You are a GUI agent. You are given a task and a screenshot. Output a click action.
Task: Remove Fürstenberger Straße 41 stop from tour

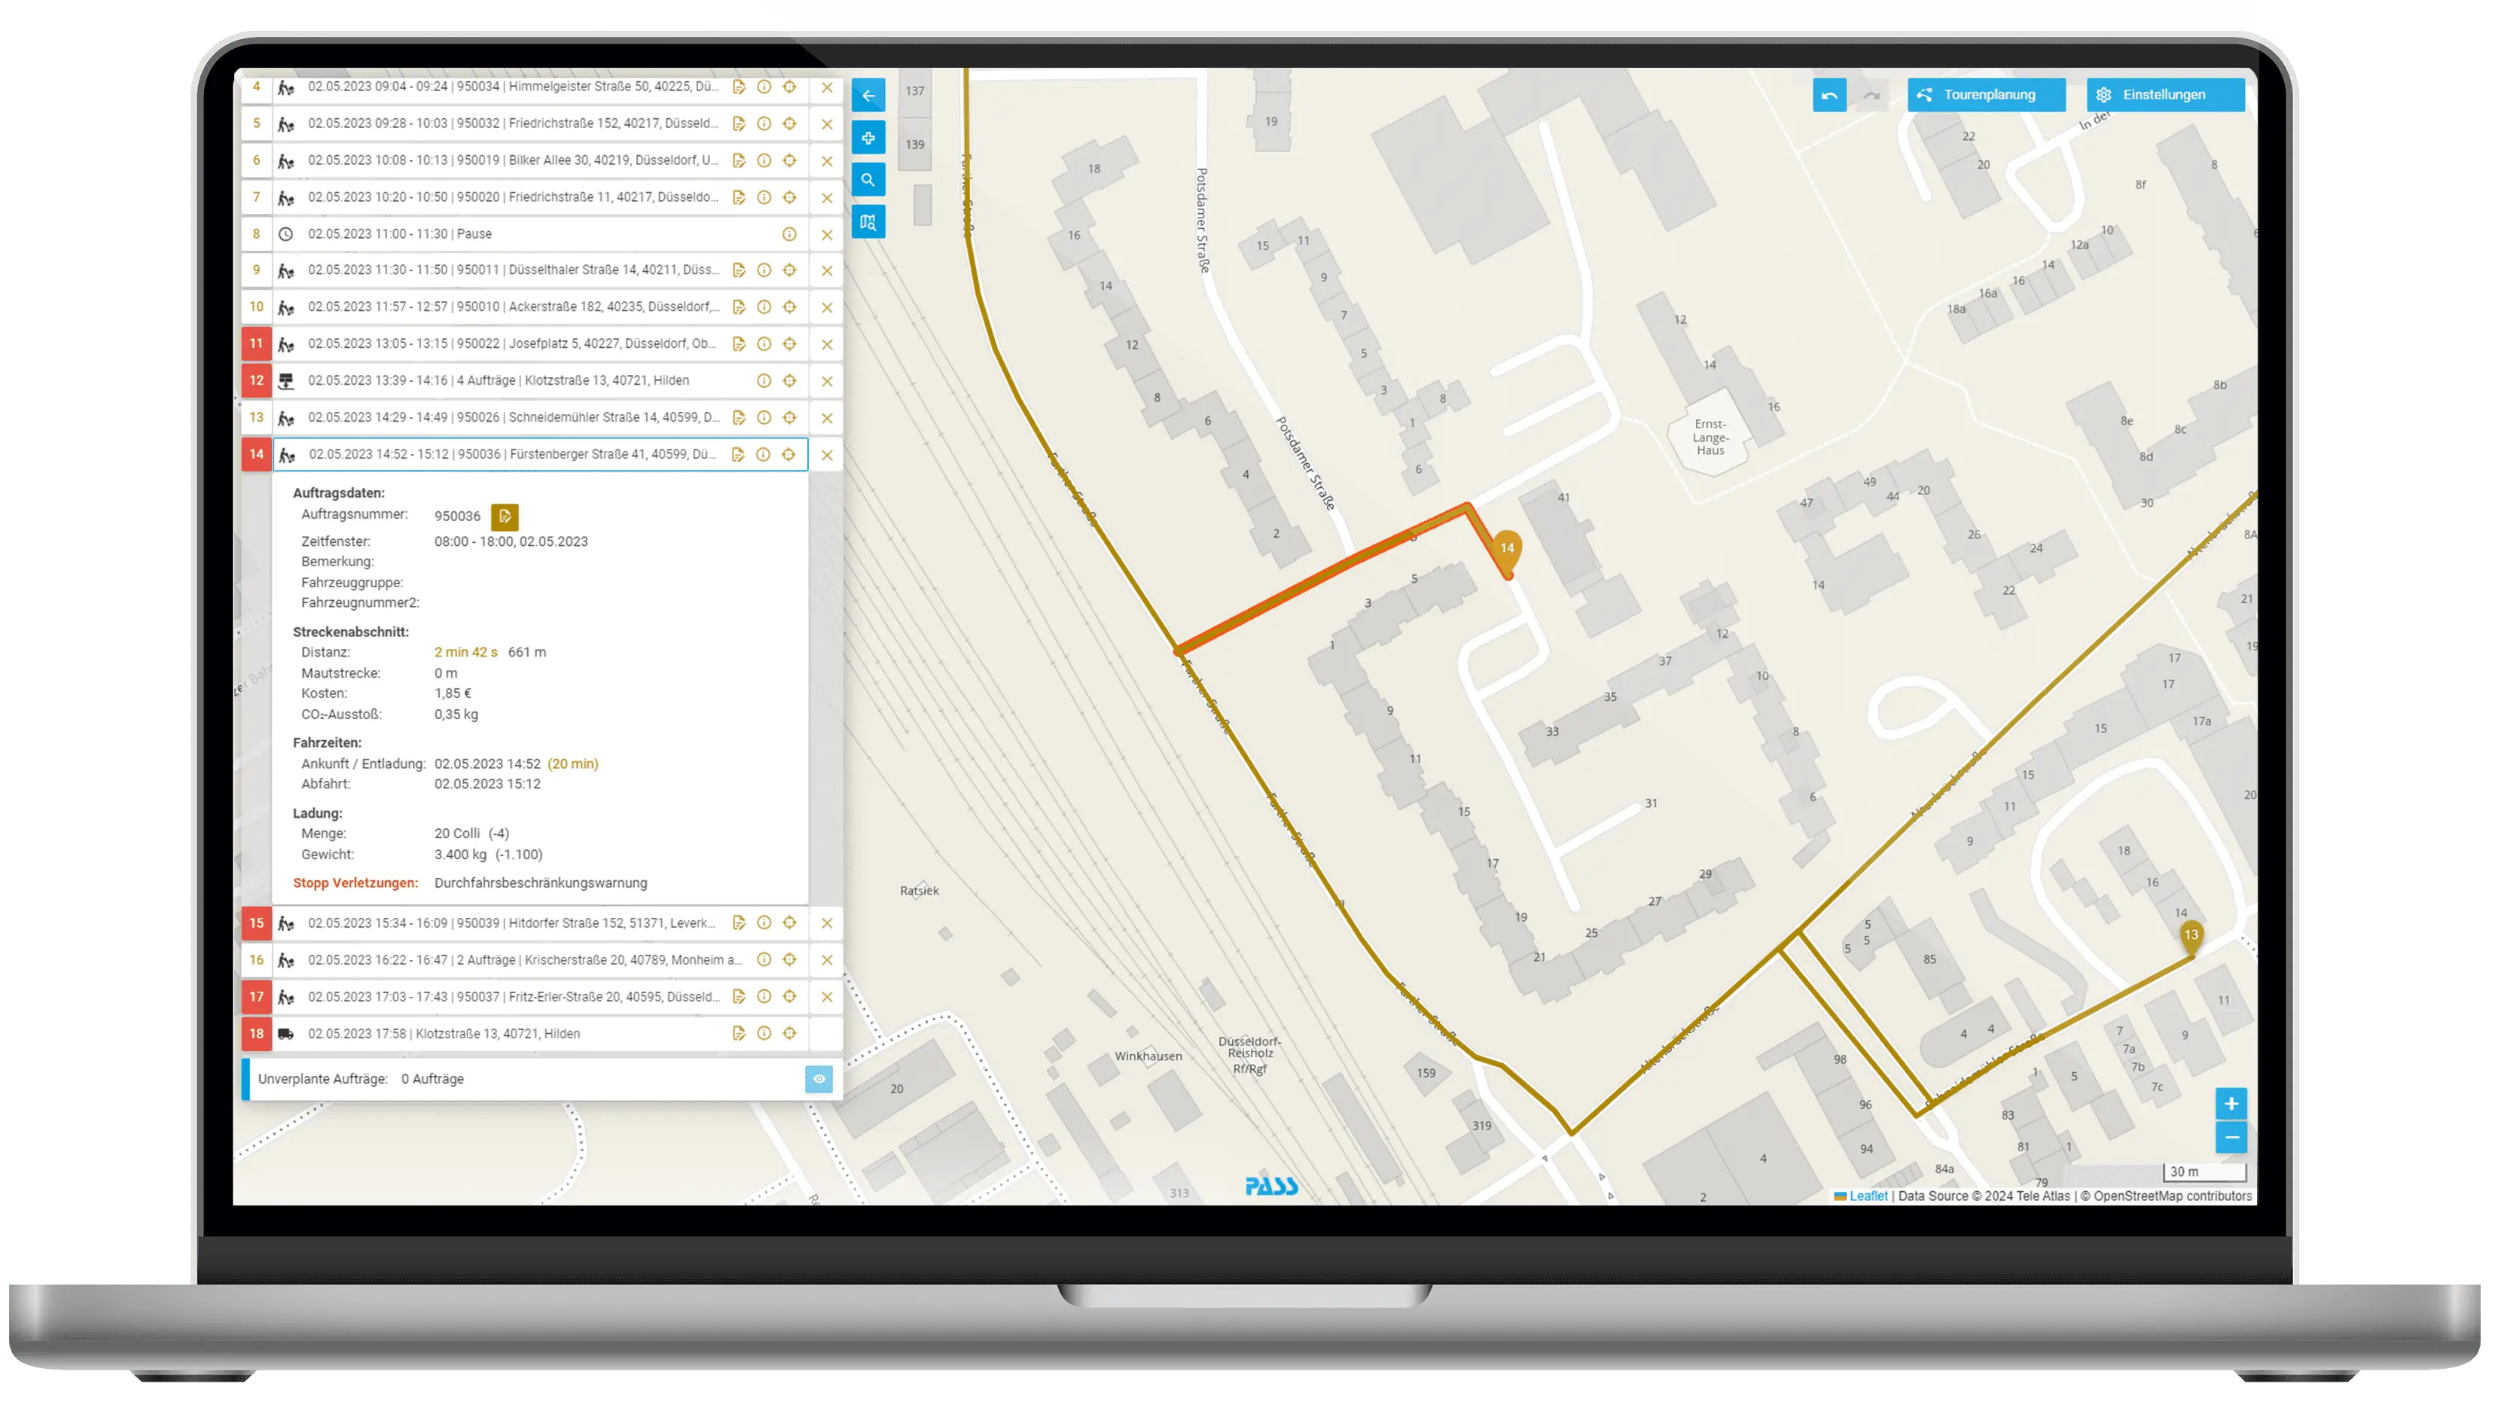pyautogui.click(x=826, y=455)
